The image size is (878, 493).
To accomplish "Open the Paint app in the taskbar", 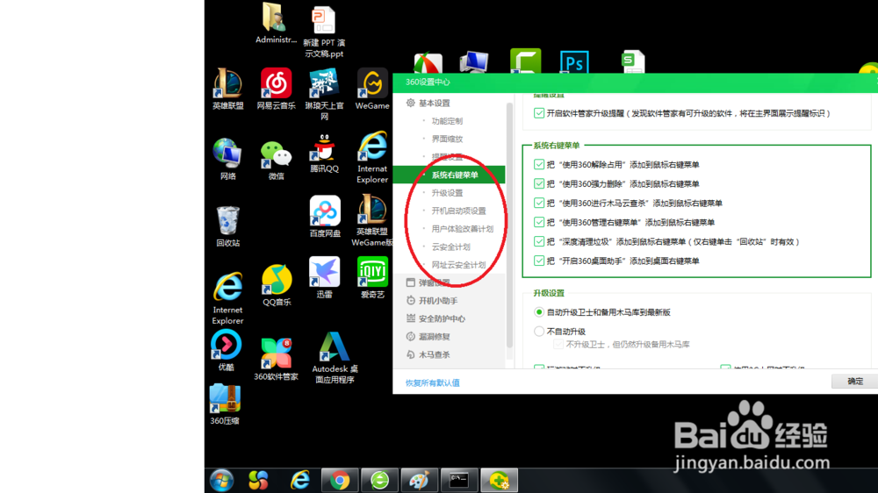I will tap(419, 480).
